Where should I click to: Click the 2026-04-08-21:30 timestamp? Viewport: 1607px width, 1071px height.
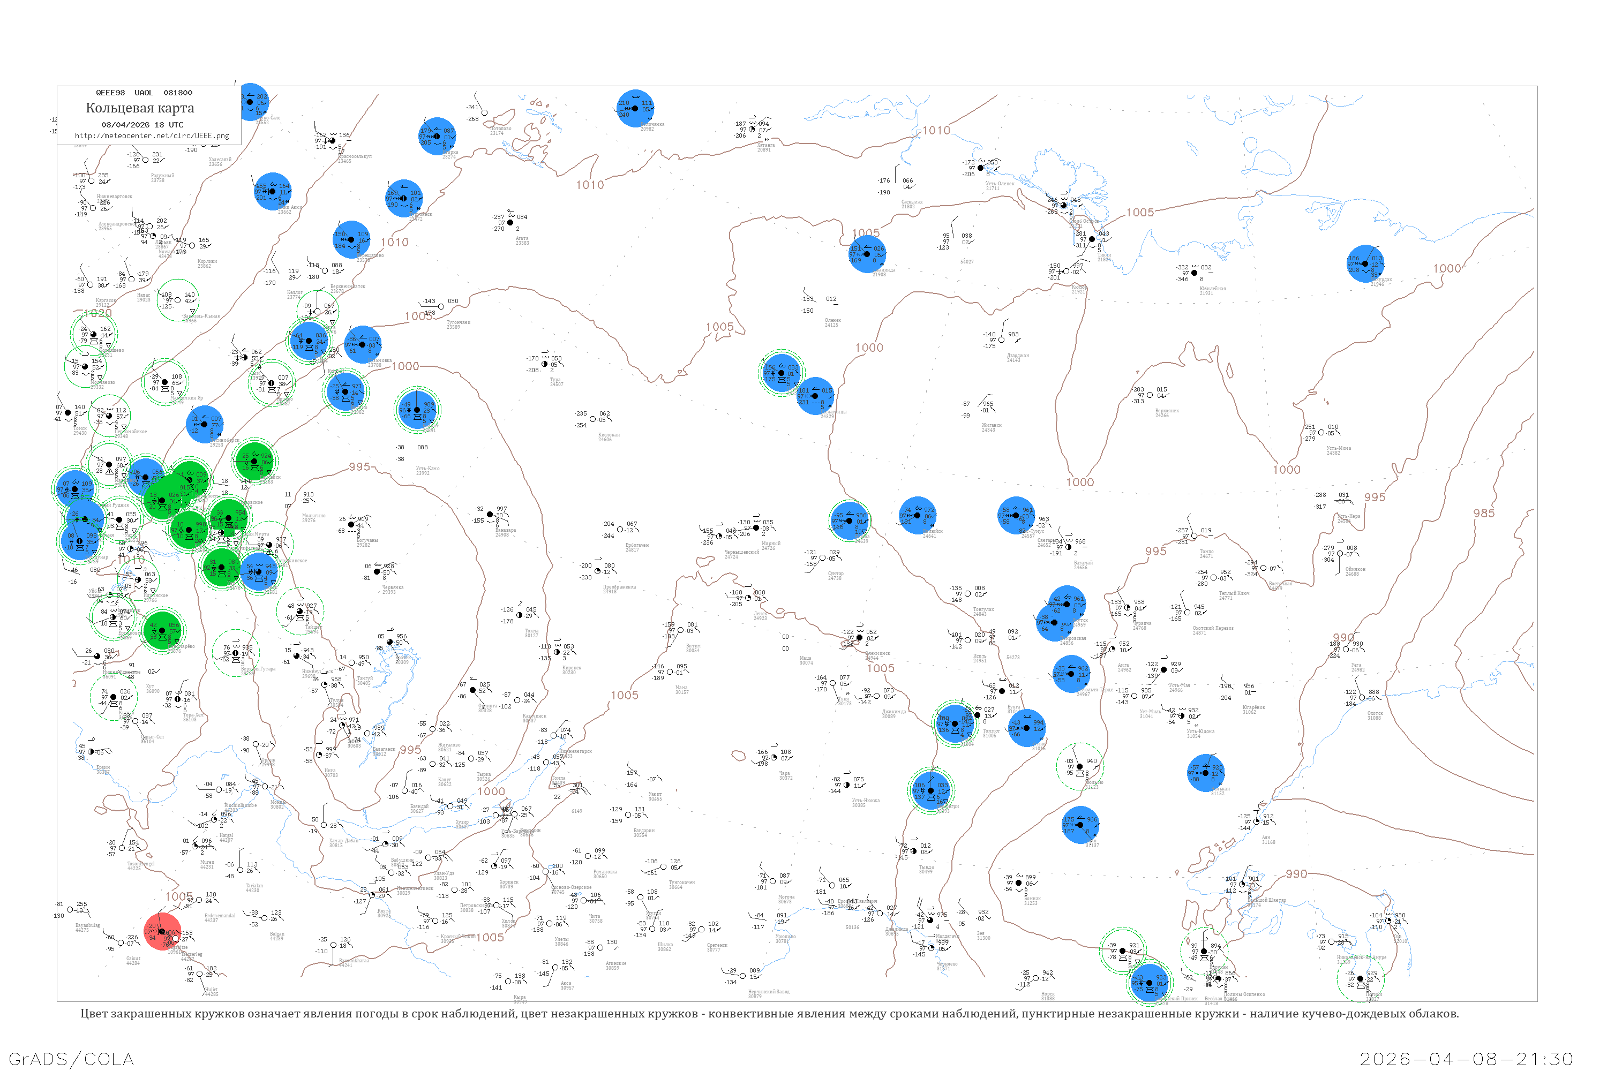tap(1466, 1059)
